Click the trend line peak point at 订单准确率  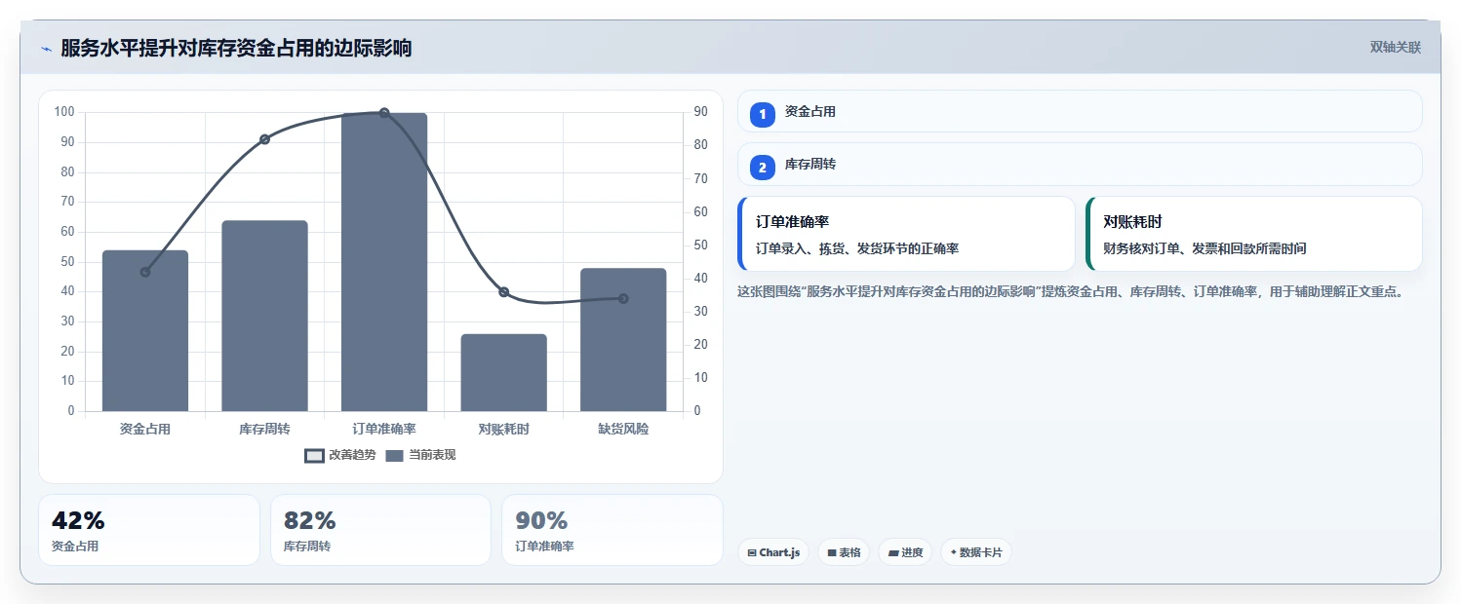click(x=384, y=113)
